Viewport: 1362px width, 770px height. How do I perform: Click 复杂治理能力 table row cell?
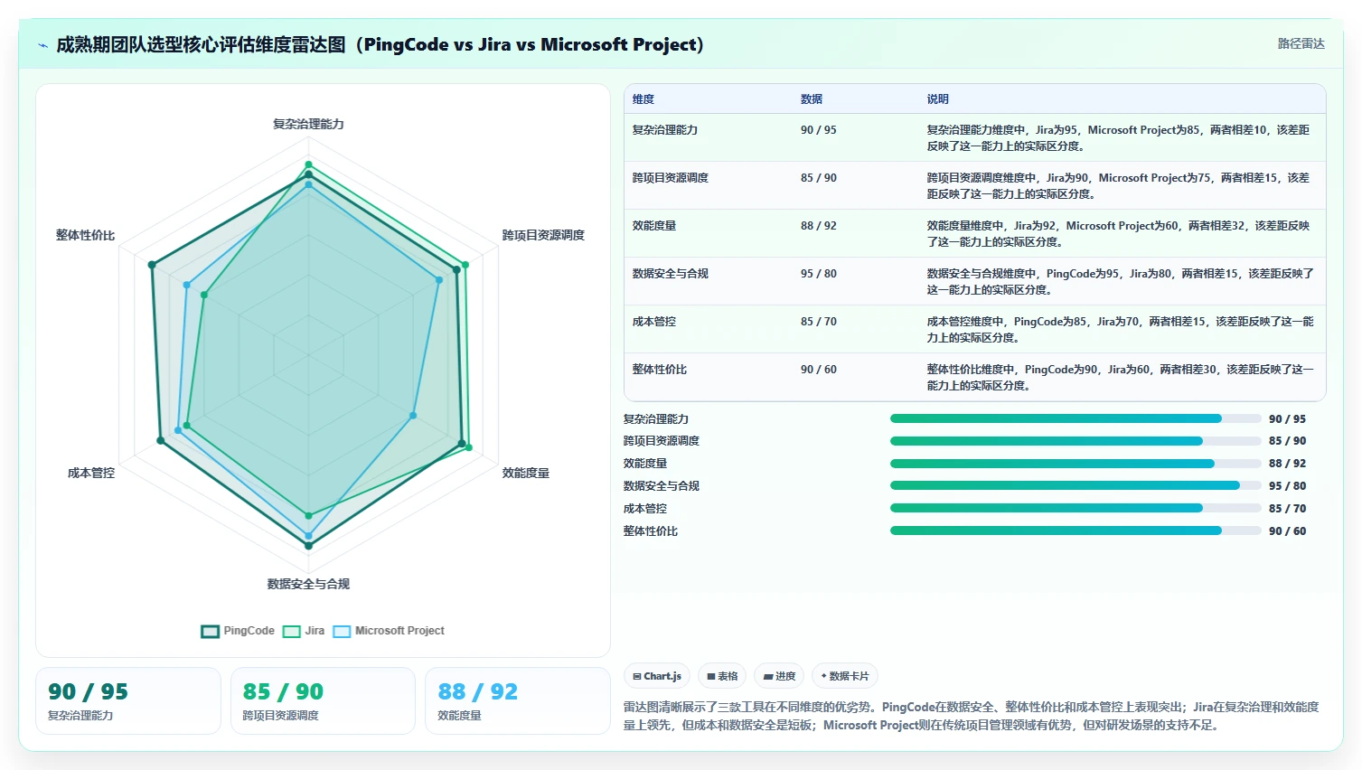(x=664, y=130)
